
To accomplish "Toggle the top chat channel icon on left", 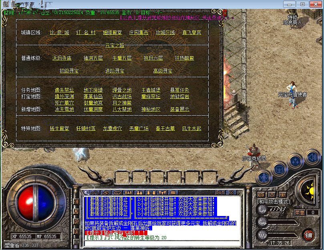I will point(76,201).
